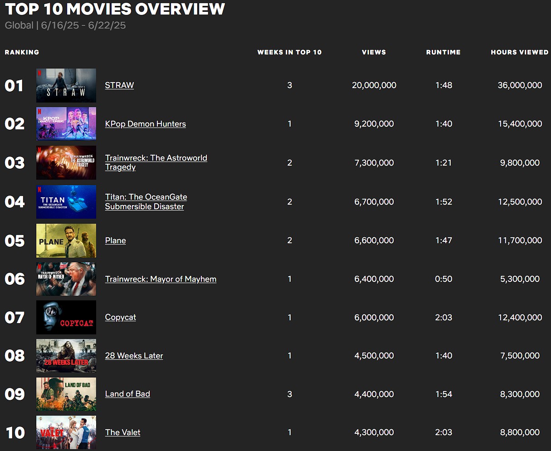Click the Titan OceanGate poster thumbnail
The height and width of the screenshot is (451, 551).
tap(66, 201)
